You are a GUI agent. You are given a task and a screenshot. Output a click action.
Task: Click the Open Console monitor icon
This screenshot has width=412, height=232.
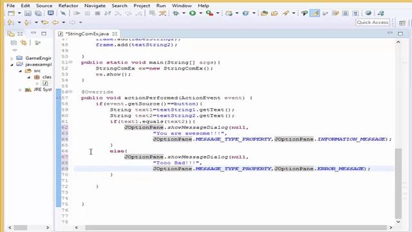coord(50,13)
